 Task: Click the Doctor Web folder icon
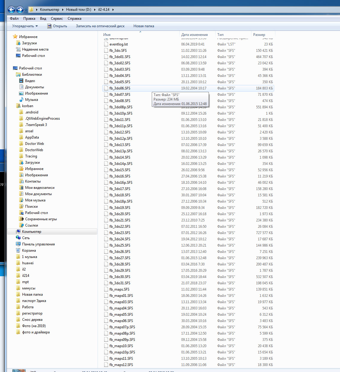[21, 144]
